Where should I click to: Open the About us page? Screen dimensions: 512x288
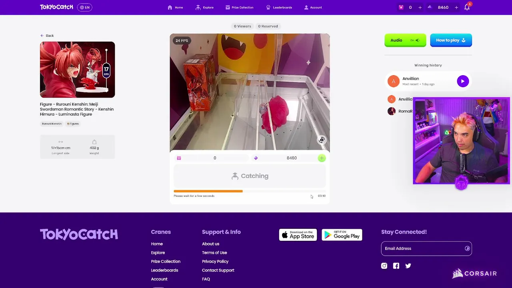point(210,244)
